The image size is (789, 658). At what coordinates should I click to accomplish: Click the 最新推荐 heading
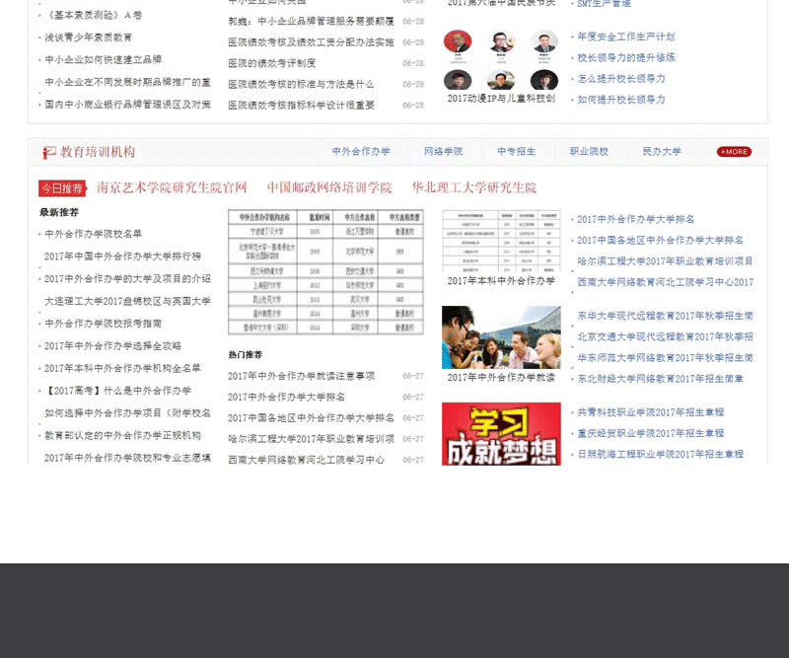59,212
